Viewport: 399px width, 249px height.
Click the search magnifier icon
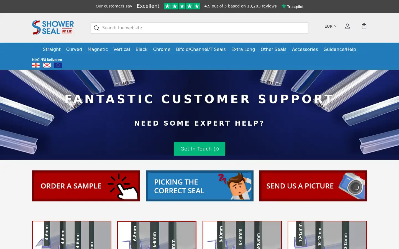click(96, 28)
